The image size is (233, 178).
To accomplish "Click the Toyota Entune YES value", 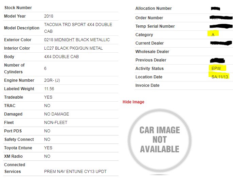I will (x=48, y=148).
